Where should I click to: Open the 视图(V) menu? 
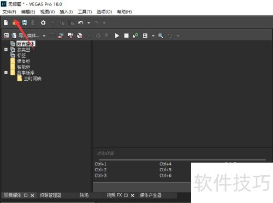coord(48,12)
